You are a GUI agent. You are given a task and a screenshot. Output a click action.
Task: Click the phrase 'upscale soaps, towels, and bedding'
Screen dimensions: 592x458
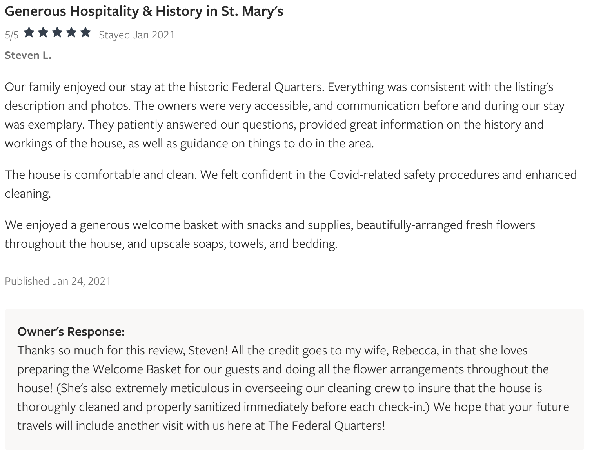[243, 244]
